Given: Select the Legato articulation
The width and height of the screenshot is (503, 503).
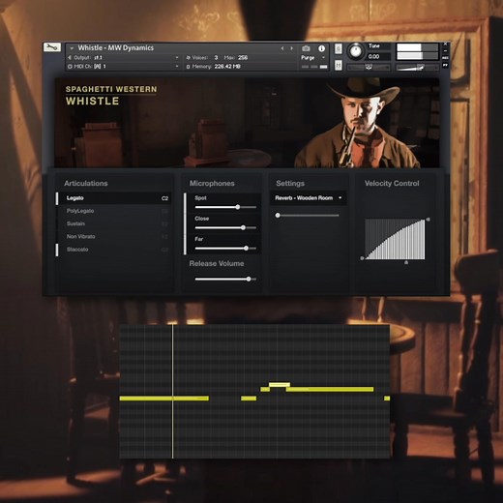Looking at the screenshot, I should point(113,198).
